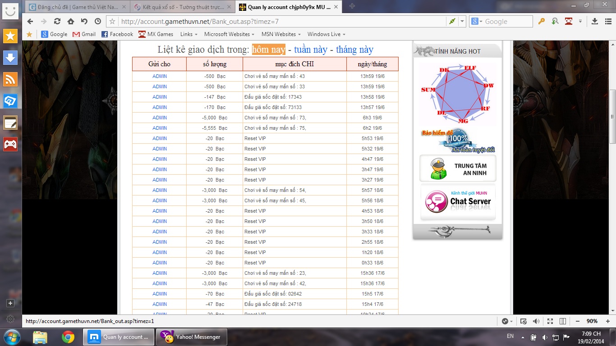Change search engine via Google icon dropdown
The height and width of the screenshot is (346, 616).
click(477, 21)
